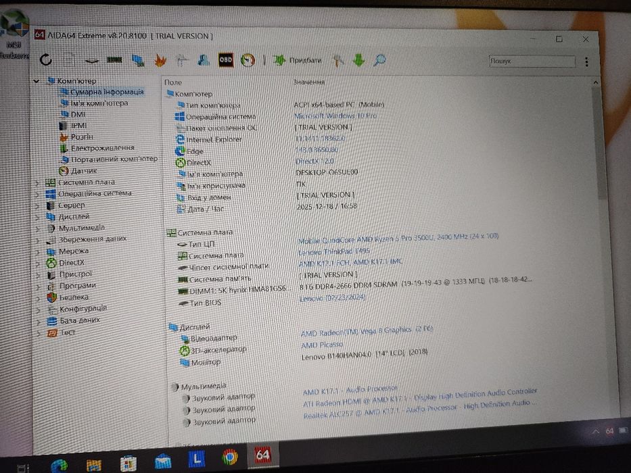Screen dimensions: 631x473
Task: Click the vertical scrollbar thumb in details pane
Action: [x=600, y=143]
